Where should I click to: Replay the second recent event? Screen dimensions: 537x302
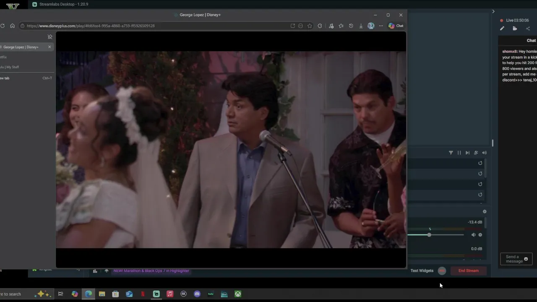[480, 174]
